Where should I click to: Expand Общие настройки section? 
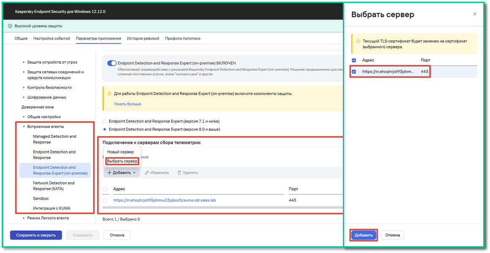[x=24, y=117]
